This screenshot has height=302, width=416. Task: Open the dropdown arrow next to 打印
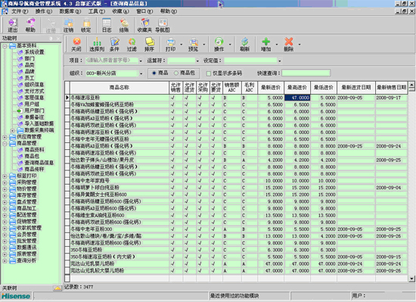point(182,45)
